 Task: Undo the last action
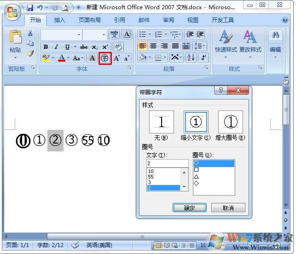pyautogui.click(x=40, y=7)
